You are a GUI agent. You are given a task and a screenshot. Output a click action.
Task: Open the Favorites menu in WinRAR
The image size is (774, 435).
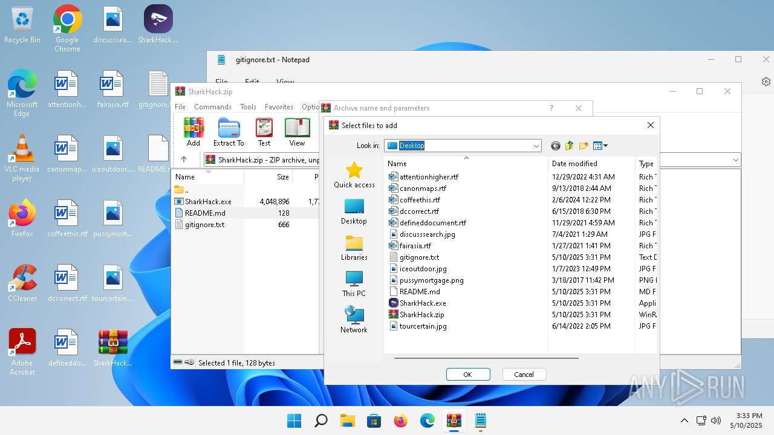click(279, 107)
